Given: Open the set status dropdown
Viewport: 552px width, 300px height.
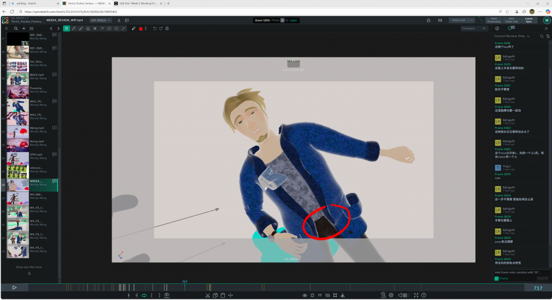Looking at the screenshot, I should 100,20.
